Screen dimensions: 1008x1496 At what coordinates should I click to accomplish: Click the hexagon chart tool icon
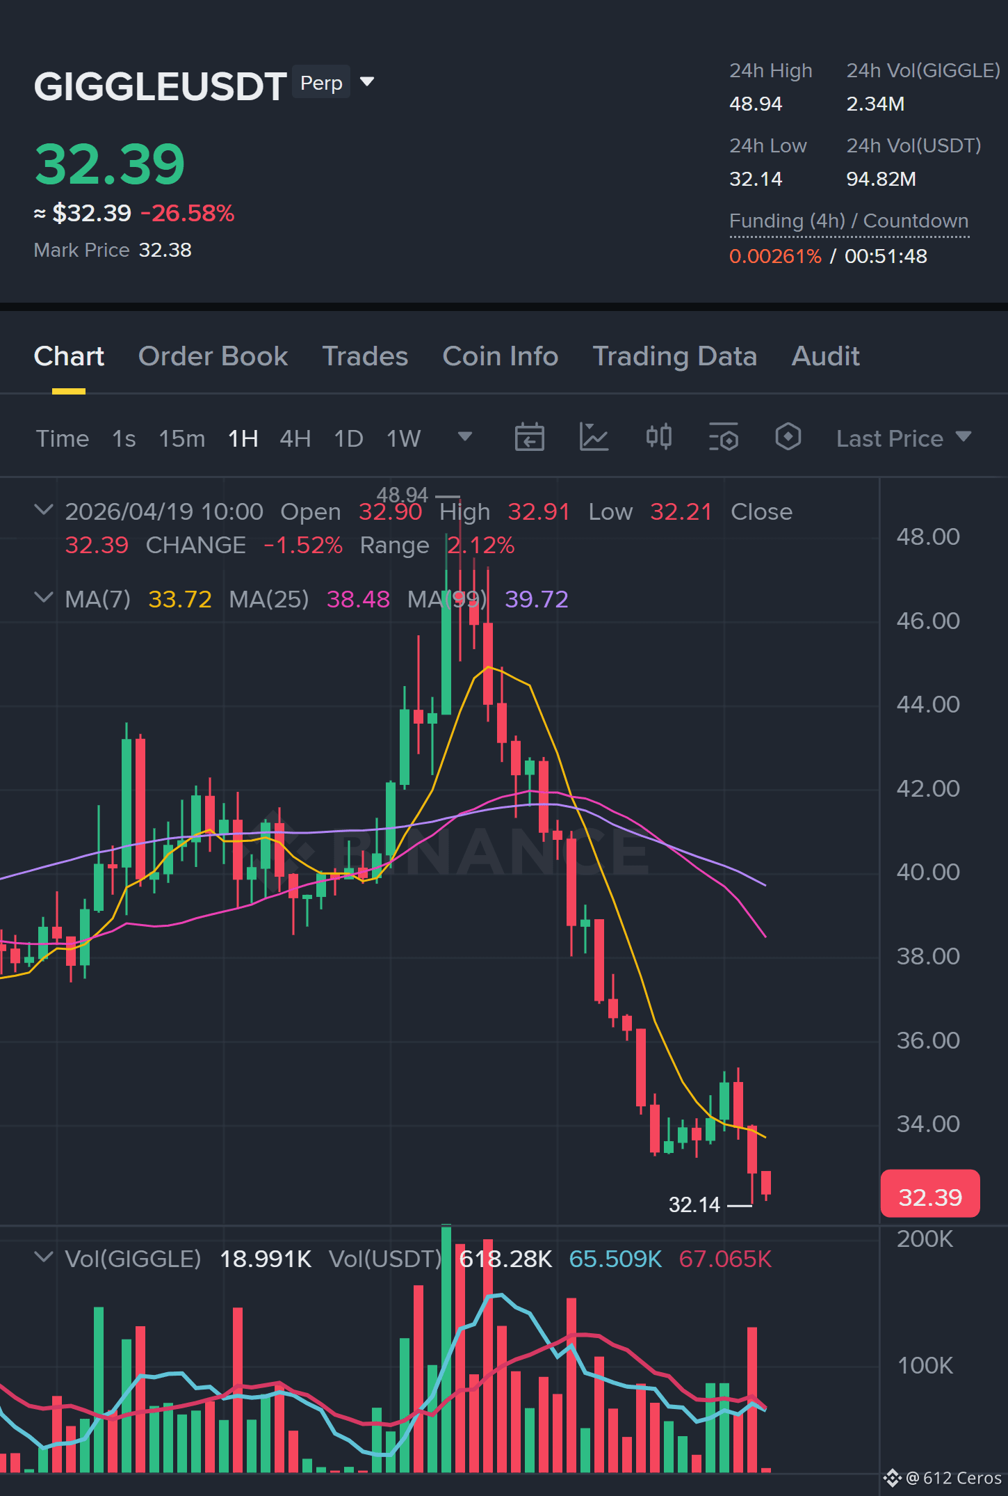[x=788, y=438]
